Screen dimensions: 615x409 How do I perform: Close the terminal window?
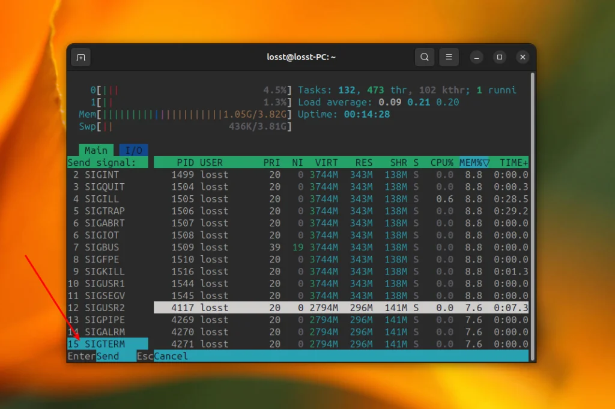tap(523, 57)
